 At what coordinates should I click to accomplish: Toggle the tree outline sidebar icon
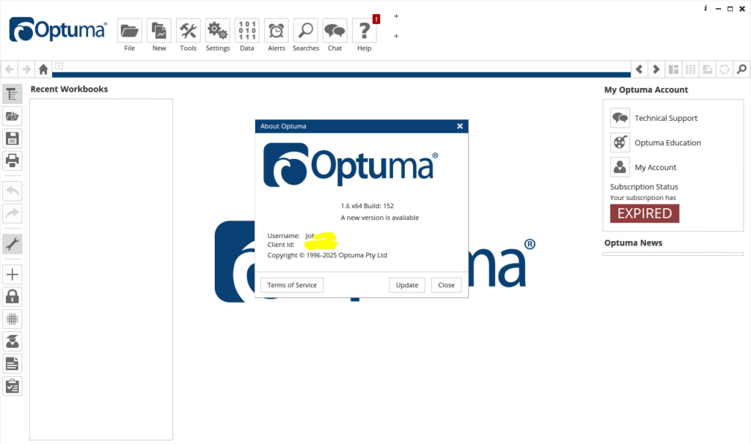pos(12,94)
